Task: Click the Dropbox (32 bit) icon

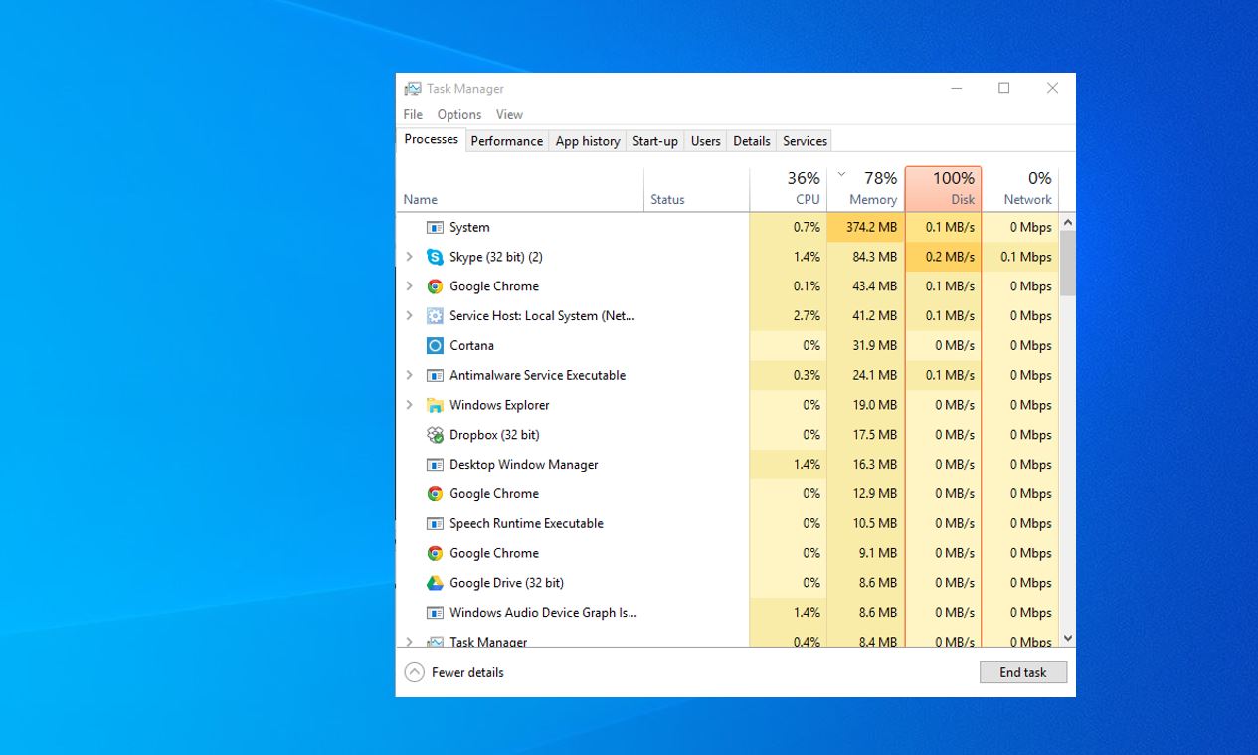Action: (435, 434)
